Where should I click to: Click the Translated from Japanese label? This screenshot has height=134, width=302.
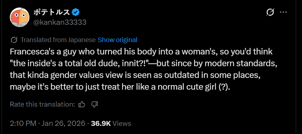coord(58,40)
